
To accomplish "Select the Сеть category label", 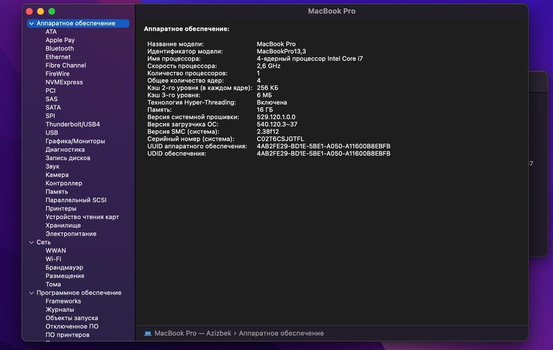I will (x=44, y=243).
